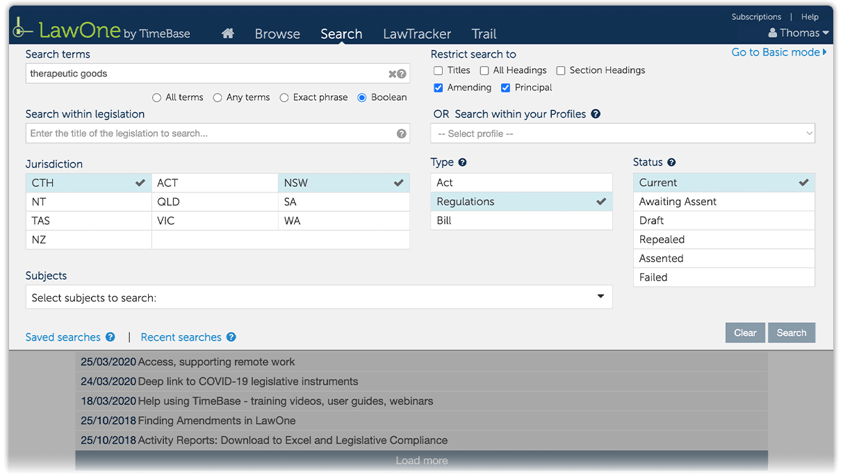Enable the Titles checkbox
This screenshot has height=474, width=843.
438,70
